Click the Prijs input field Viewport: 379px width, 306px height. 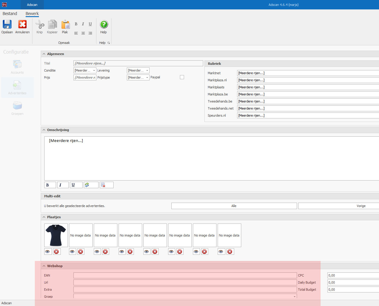coord(85,77)
